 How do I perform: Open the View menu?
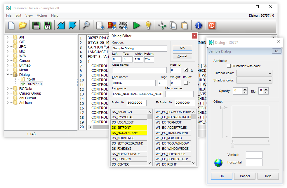29,15
